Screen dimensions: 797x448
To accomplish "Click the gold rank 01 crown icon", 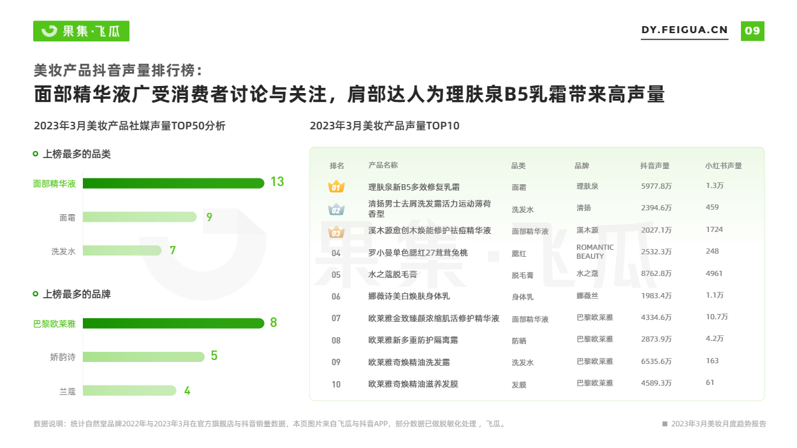I will (x=336, y=187).
